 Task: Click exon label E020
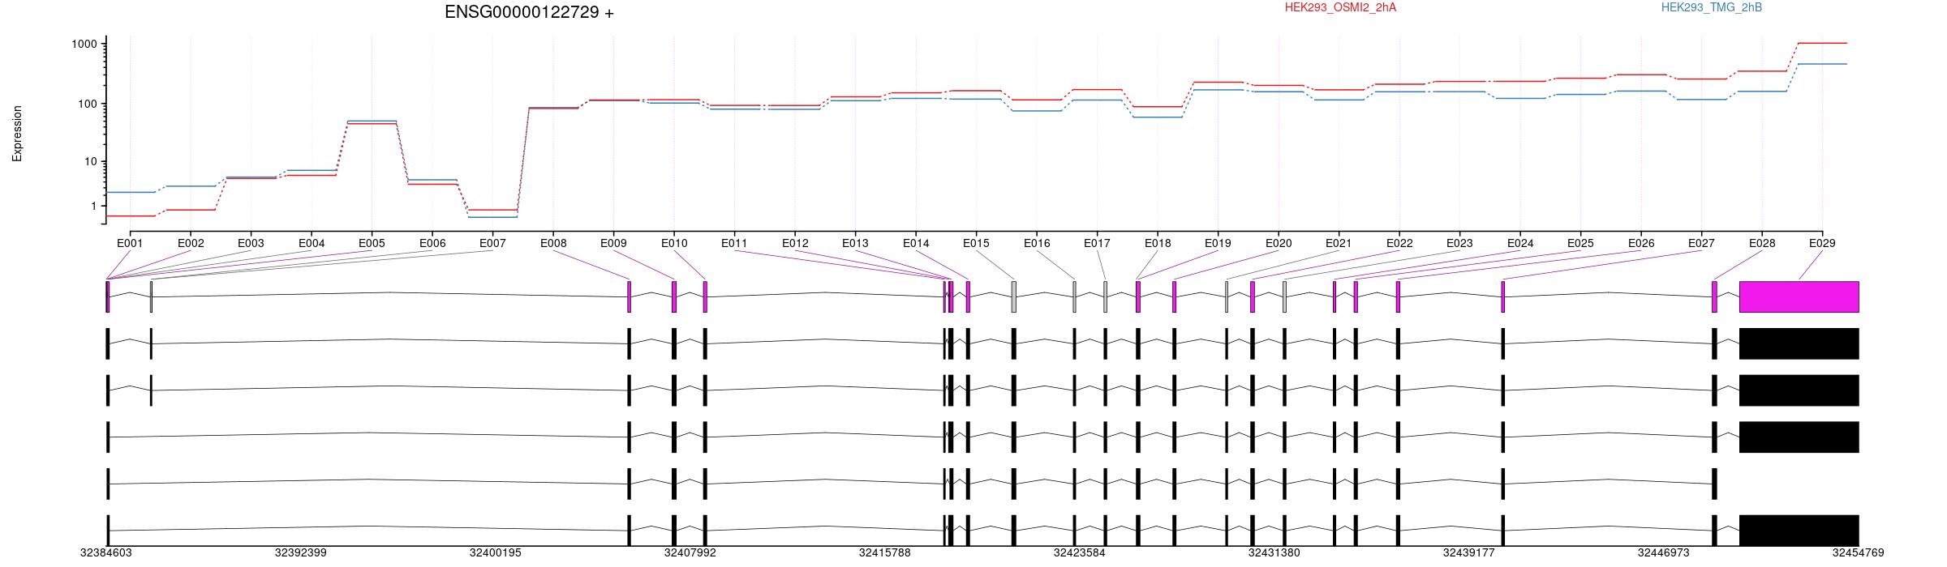(x=1279, y=243)
